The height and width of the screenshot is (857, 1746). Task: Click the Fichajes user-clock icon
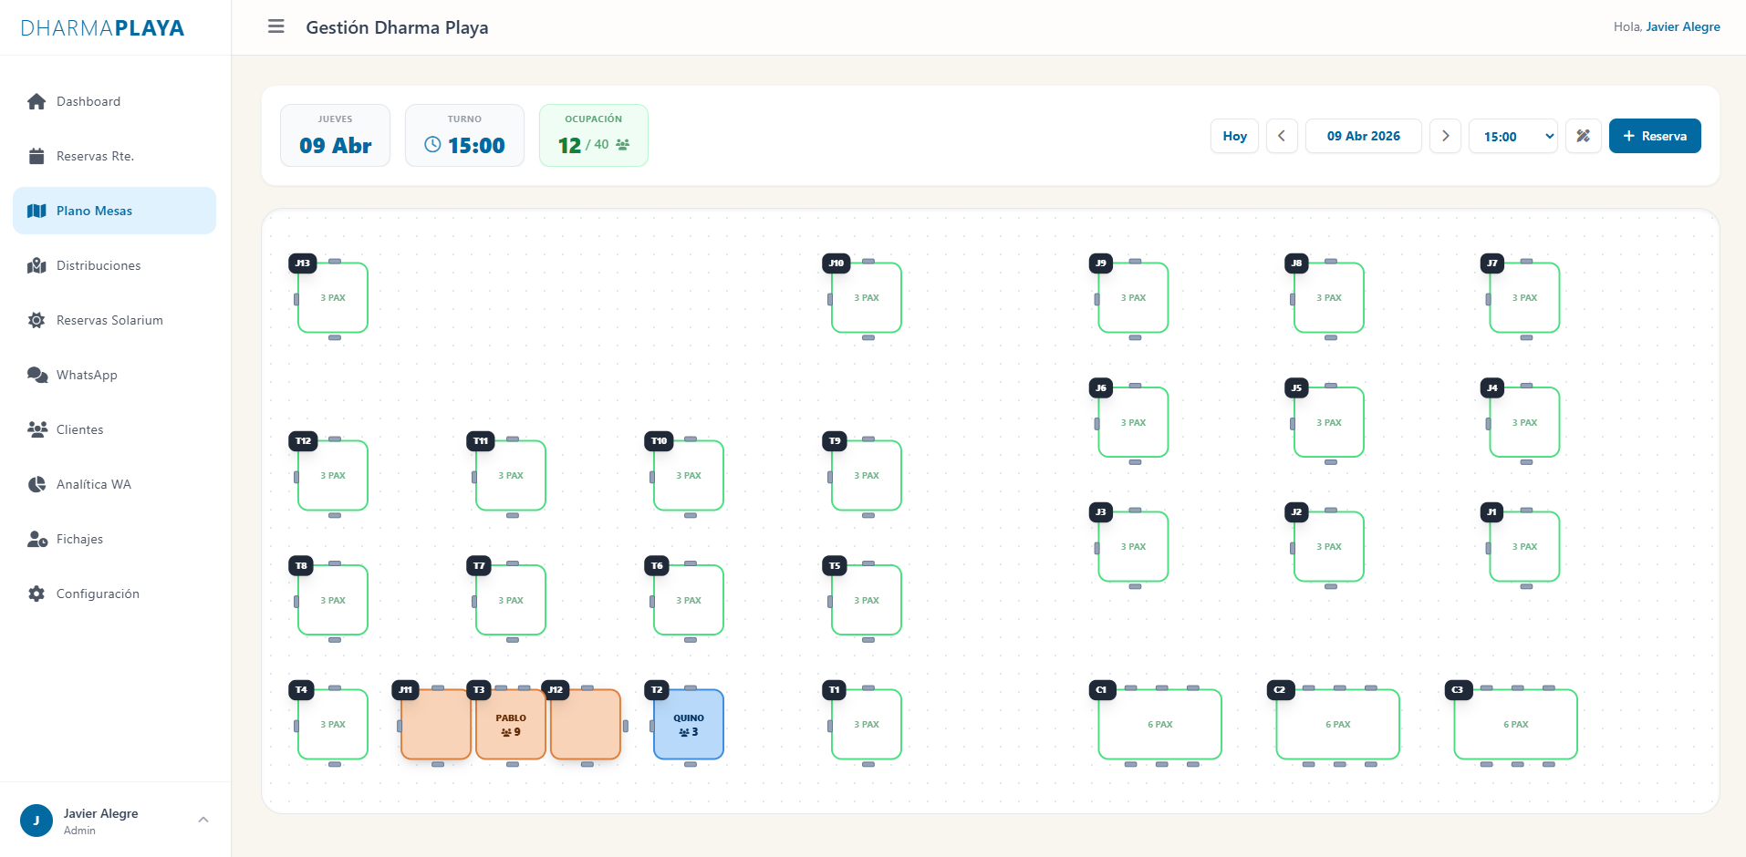click(x=36, y=539)
